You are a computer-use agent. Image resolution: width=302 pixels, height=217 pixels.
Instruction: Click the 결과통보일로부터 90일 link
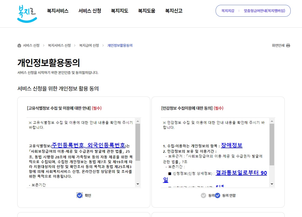coord(242,173)
